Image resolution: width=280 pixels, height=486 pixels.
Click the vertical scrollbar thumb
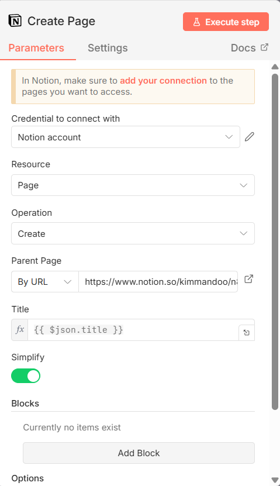tap(275, 242)
